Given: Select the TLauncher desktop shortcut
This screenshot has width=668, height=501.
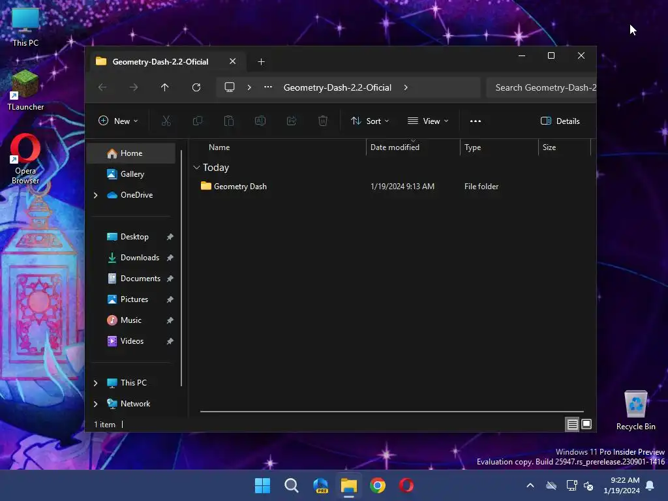Looking at the screenshot, I should click(25, 91).
